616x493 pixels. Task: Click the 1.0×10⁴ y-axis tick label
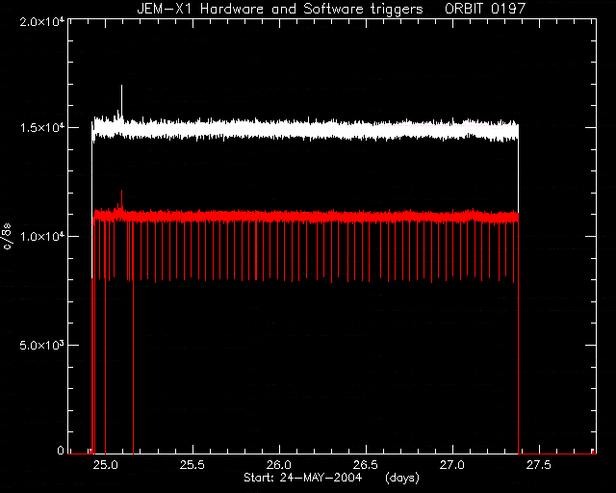42,236
